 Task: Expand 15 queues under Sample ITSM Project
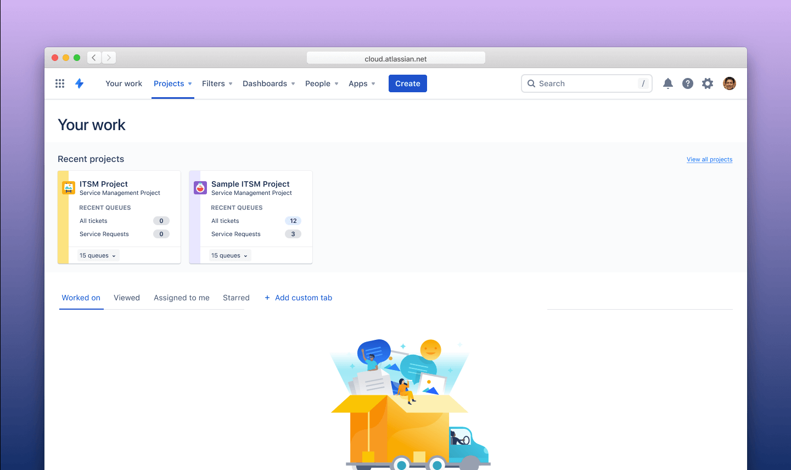[229, 255]
